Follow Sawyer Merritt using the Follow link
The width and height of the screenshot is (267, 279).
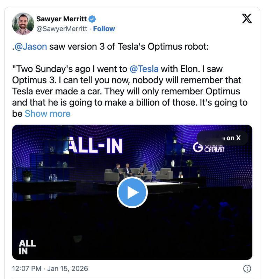click(104, 29)
